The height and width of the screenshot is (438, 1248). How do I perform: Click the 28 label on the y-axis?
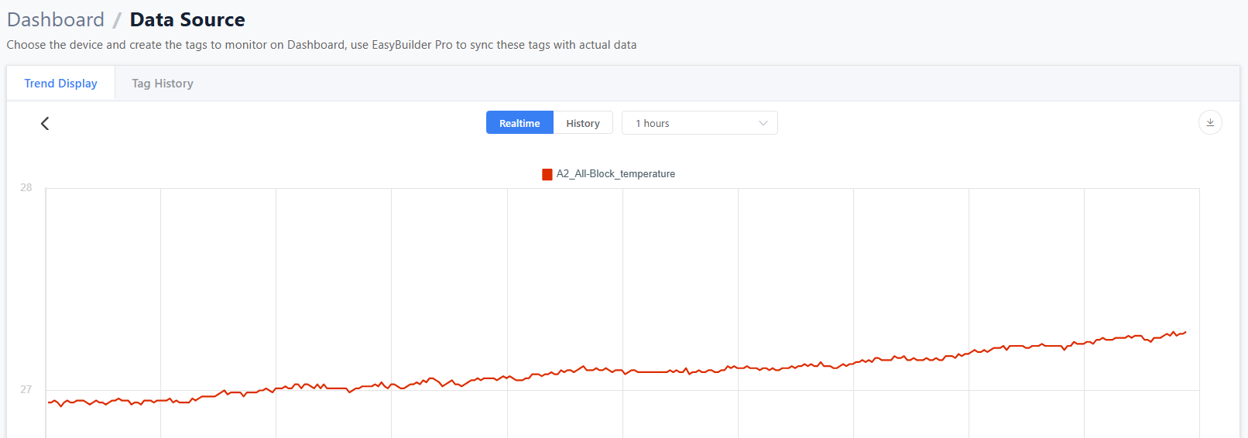point(26,187)
